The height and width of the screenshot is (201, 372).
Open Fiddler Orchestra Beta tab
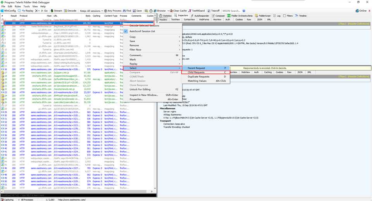tap(240, 16)
